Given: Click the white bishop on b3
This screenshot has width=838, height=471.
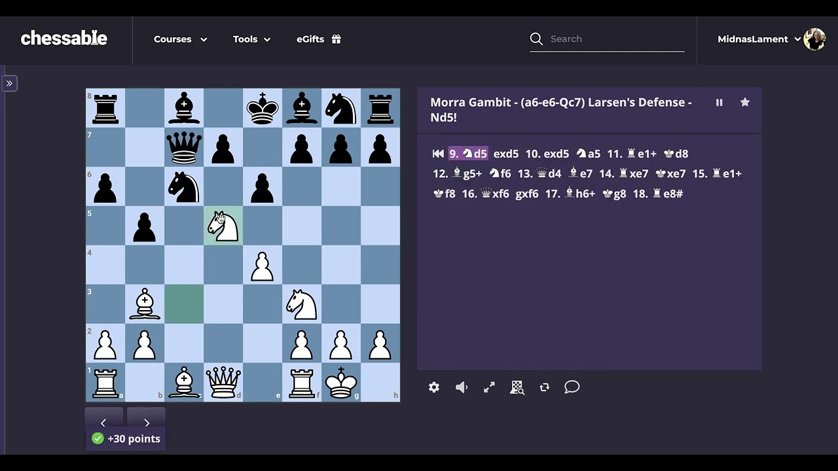Looking at the screenshot, I should (x=145, y=304).
